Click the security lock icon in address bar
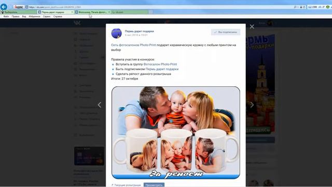Screen dimensions: 332x187 [x=301, y=7]
